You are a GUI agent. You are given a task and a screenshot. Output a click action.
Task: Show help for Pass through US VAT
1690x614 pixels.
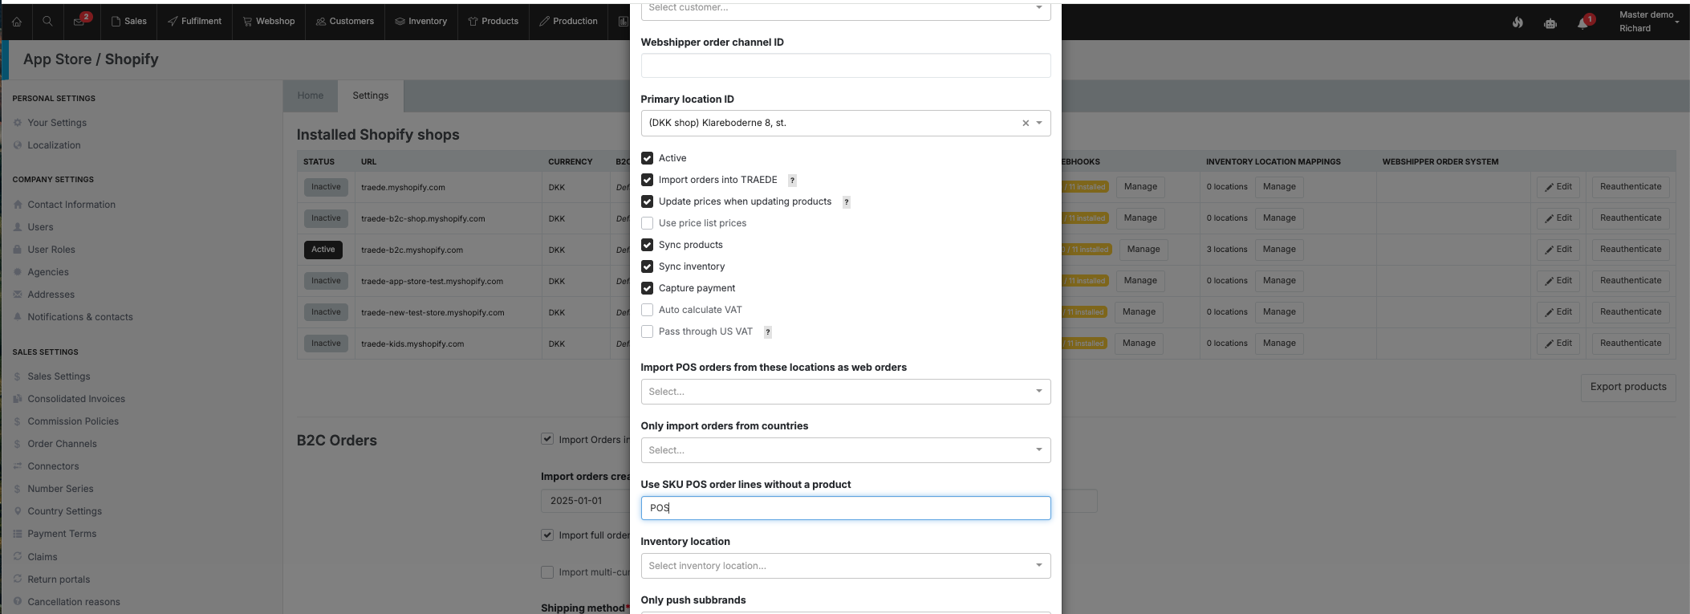[768, 331]
